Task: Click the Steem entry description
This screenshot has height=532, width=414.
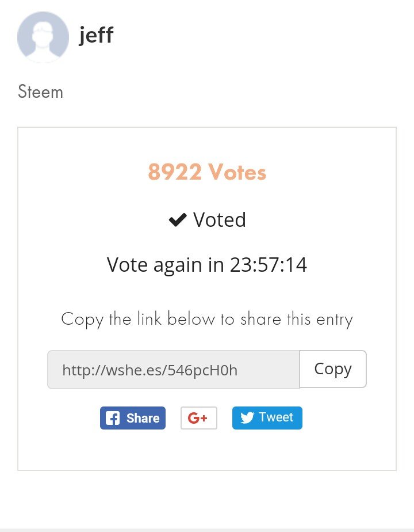Action: pyautogui.click(x=40, y=92)
